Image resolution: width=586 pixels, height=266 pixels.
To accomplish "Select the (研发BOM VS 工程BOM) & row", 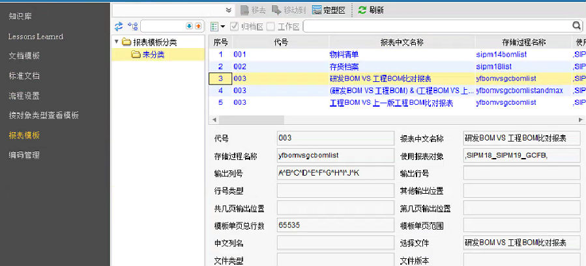I will [397, 90].
